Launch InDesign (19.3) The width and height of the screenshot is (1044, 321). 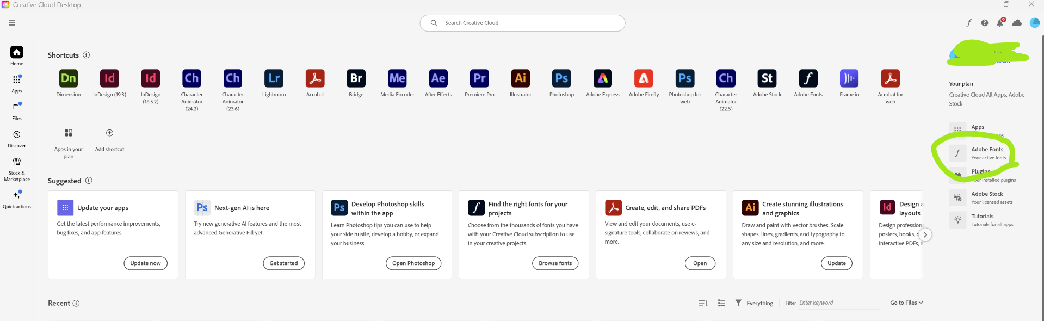tap(109, 78)
